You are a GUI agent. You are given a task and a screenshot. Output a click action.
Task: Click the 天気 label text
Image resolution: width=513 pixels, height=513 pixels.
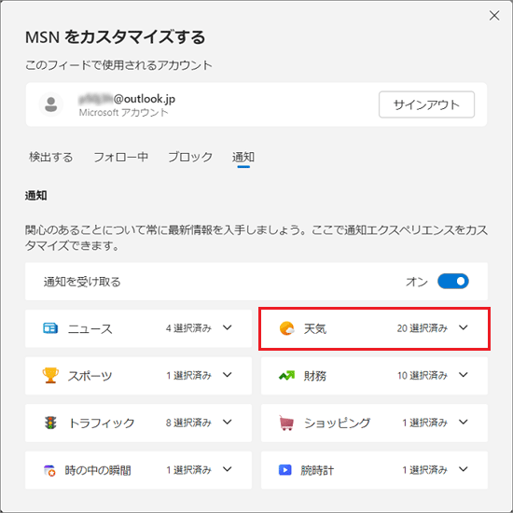click(315, 328)
